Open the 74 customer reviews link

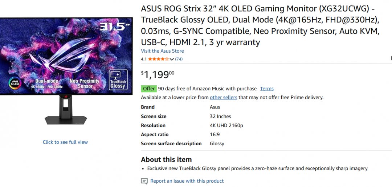click(179, 59)
